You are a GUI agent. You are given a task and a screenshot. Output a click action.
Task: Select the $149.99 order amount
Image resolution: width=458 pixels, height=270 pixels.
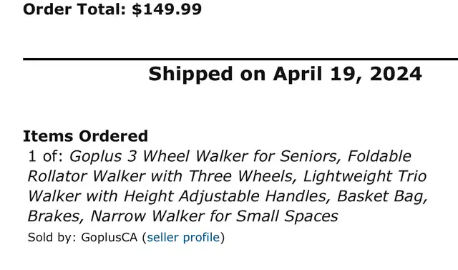click(x=167, y=9)
